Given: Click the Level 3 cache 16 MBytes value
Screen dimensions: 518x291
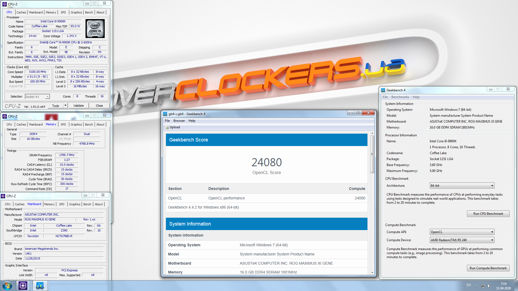Looking at the screenshot, I should tap(80, 86).
